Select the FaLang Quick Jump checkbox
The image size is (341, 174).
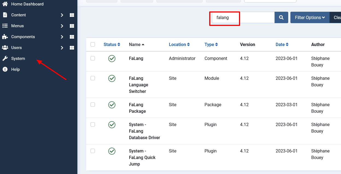pos(93,151)
